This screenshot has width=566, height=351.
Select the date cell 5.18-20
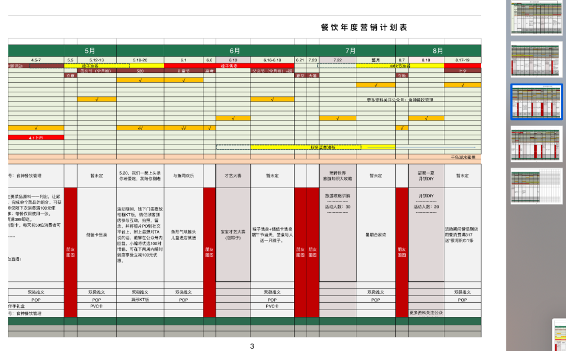click(x=140, y=60)
